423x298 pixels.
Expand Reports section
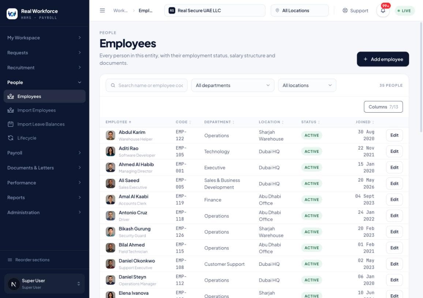pyautogui.click(x=45, y=197)
